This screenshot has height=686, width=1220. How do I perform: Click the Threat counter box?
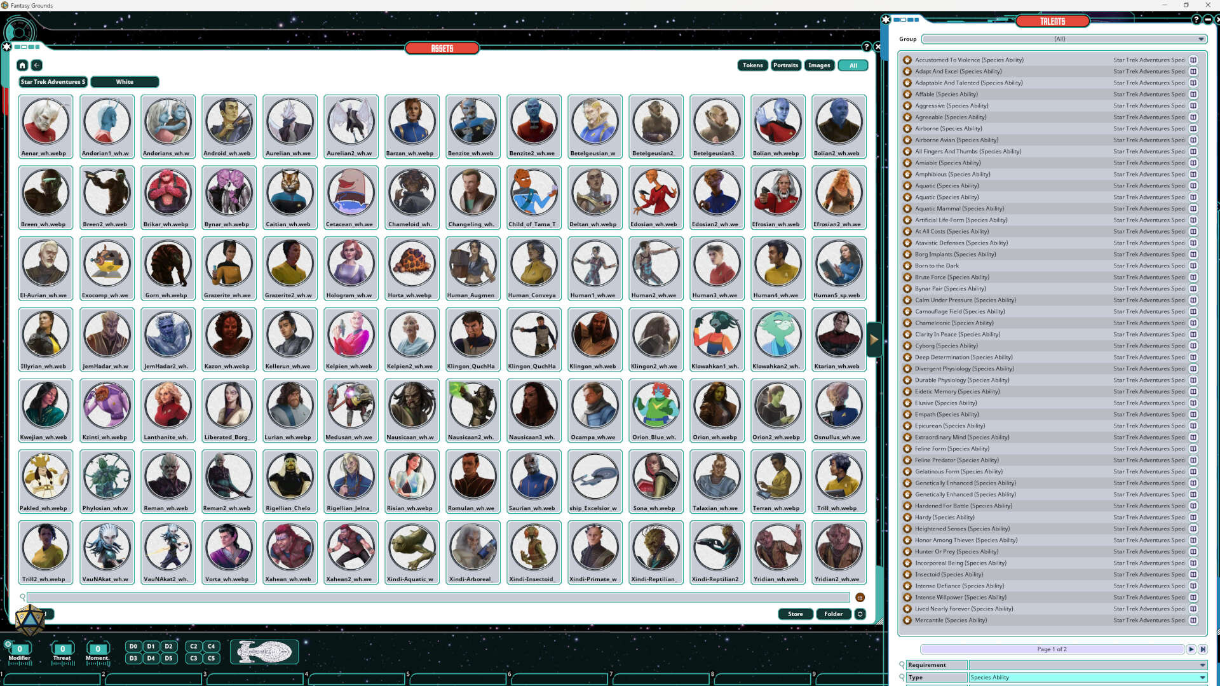[x=62, y=649]
